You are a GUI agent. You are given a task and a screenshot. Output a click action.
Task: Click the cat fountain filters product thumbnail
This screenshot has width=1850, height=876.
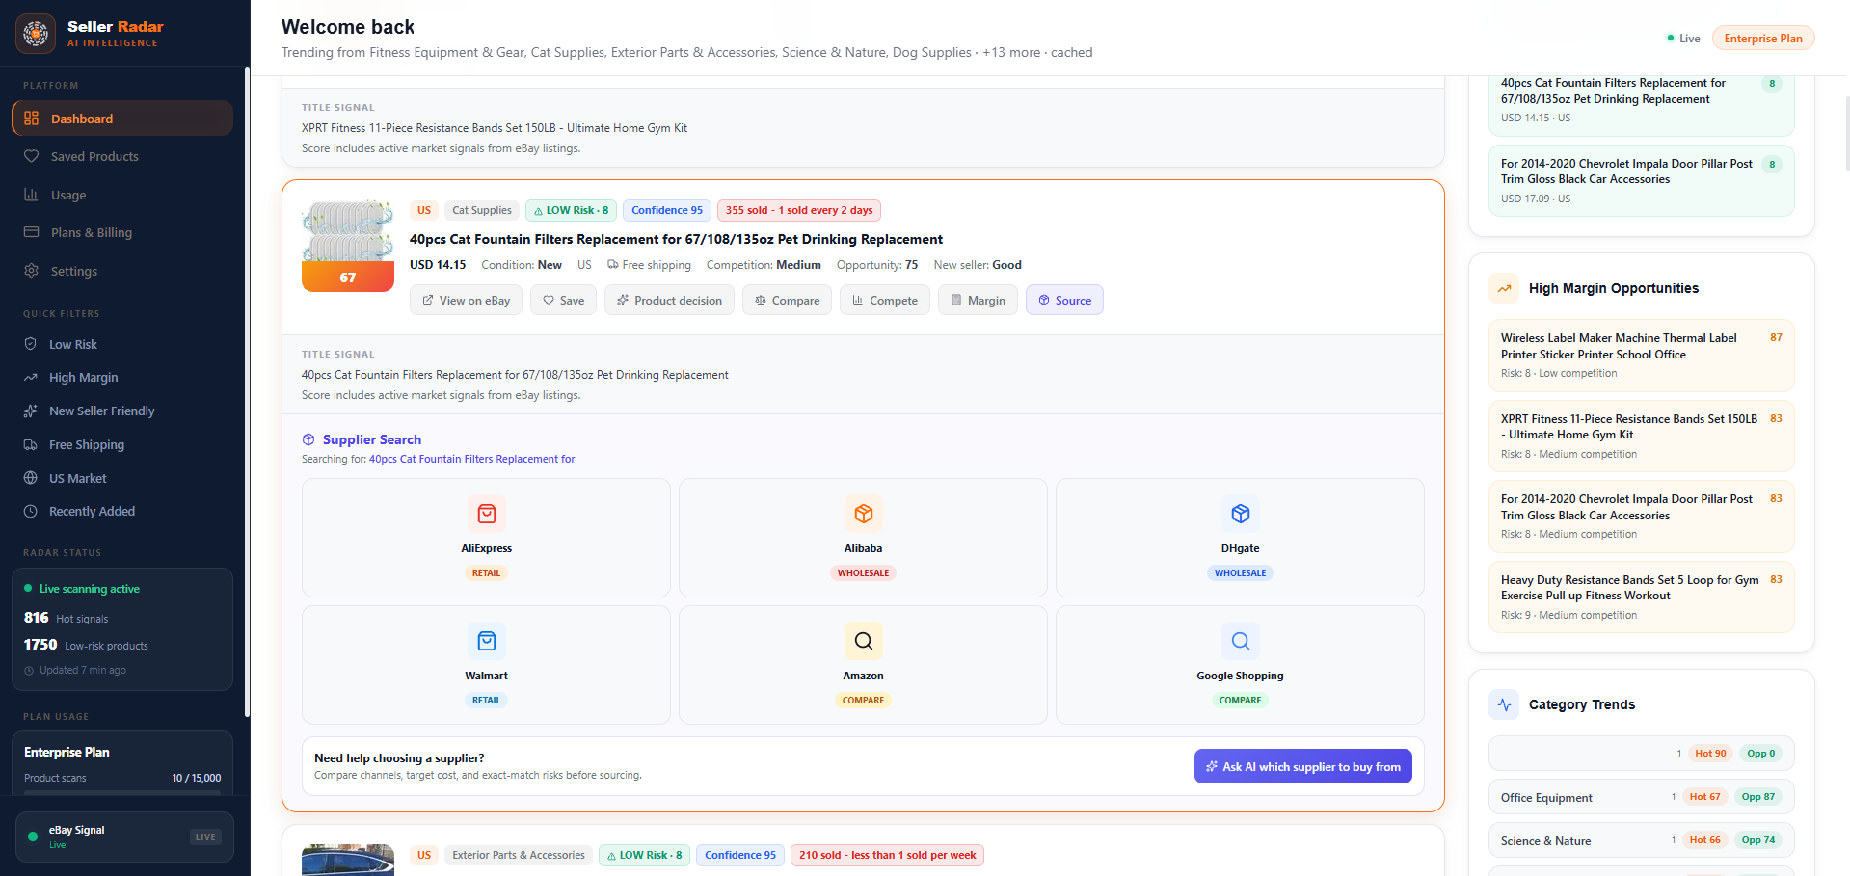[x=348, y=246]
